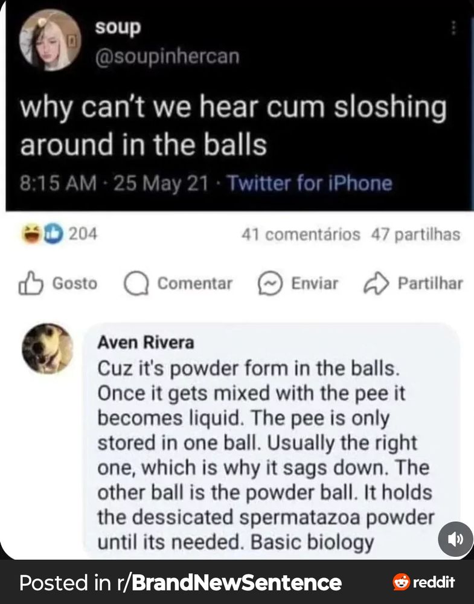Click the Twitter for iPhone link
Screen dimensions: 474x604
click(x=310, y=183)
